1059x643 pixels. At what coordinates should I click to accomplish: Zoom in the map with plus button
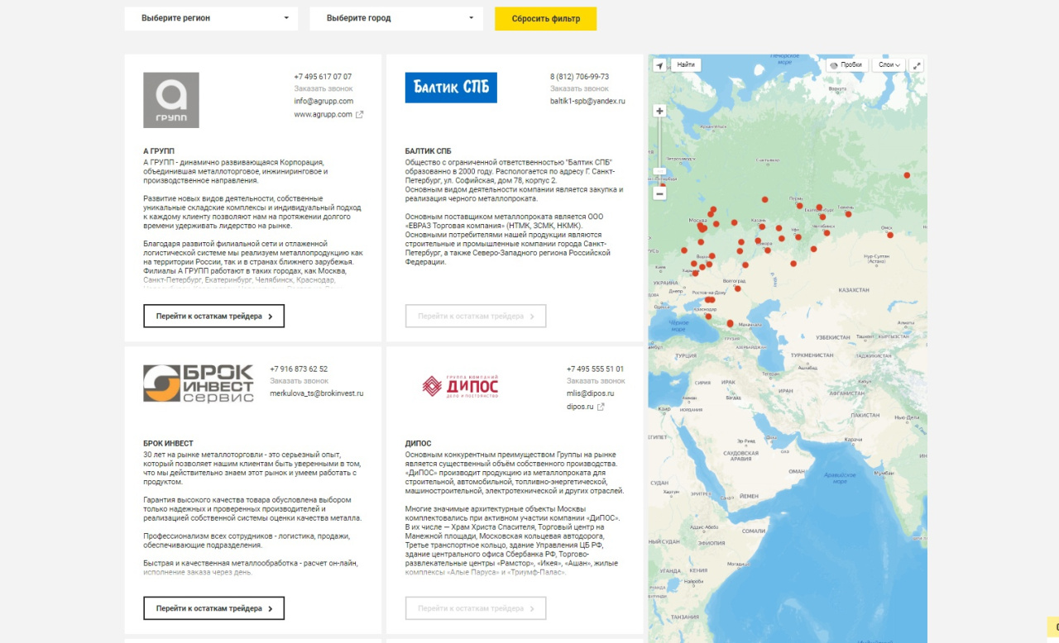pyautogui.click(x=659, y=111)
